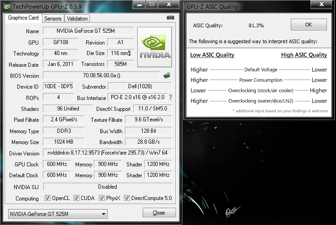This screenshot has height=225, width=336.
Task: Click OK in ASIC Quality dialog
Action: click(x=309, y=25)
